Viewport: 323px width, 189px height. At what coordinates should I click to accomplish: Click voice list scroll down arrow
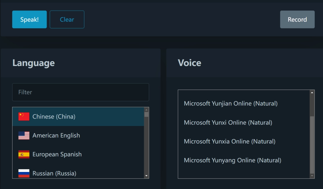point(312,176)
